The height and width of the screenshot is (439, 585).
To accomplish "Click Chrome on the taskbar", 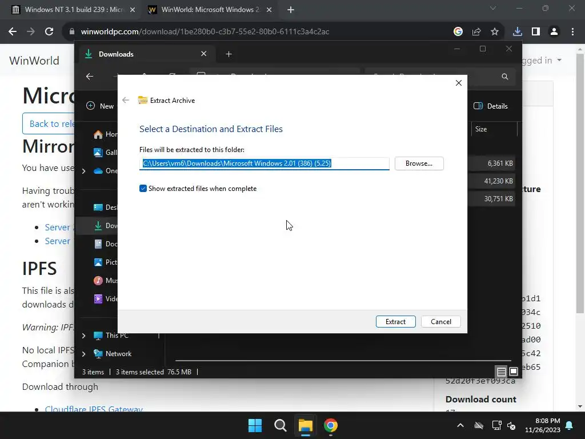I will (331, 425).
